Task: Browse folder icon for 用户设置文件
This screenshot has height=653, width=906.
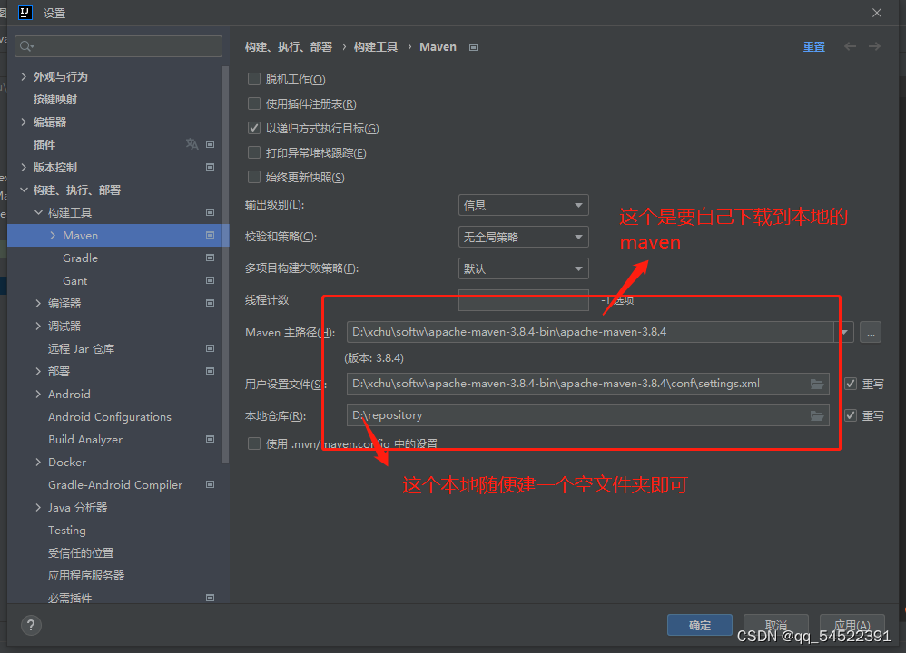Action: (x=817, y=384)
